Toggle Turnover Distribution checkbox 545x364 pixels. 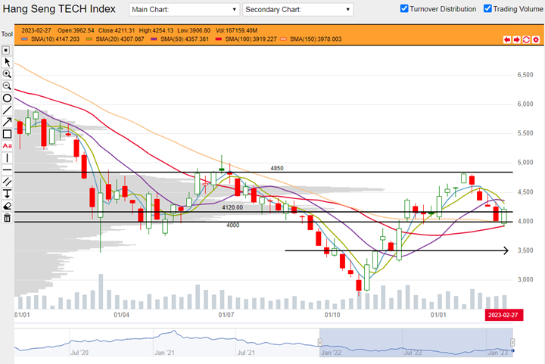(404, 8)
